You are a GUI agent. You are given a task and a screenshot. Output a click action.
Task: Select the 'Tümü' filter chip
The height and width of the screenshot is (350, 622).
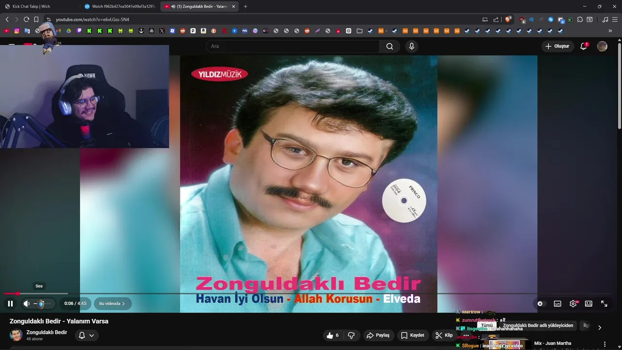pyautogui.click(x=487, y=326)
